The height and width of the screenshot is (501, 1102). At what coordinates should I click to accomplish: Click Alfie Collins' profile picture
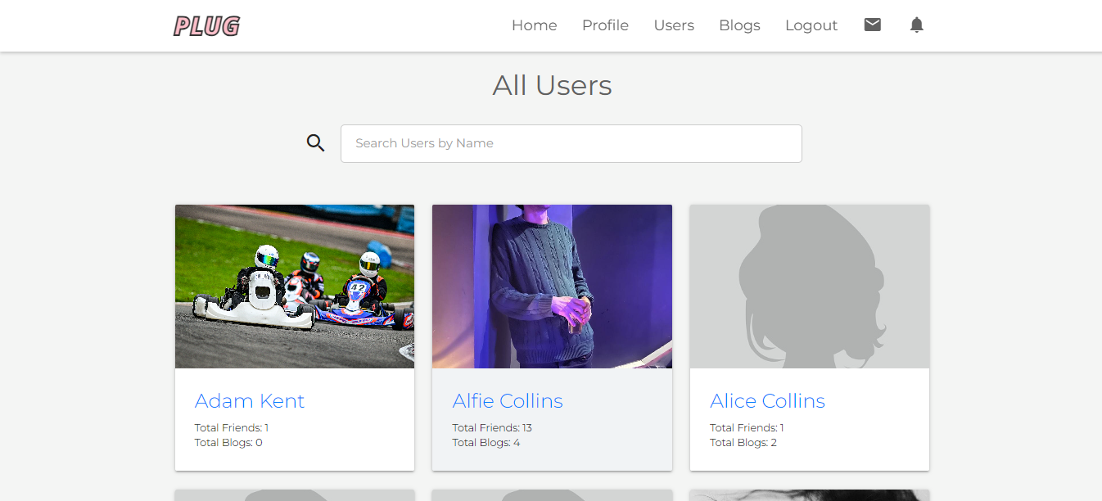coord(551,286)
